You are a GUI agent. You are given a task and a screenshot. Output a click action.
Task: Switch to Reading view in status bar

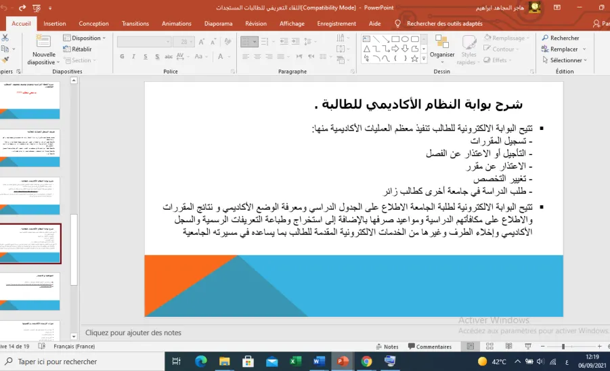[508, 346]
